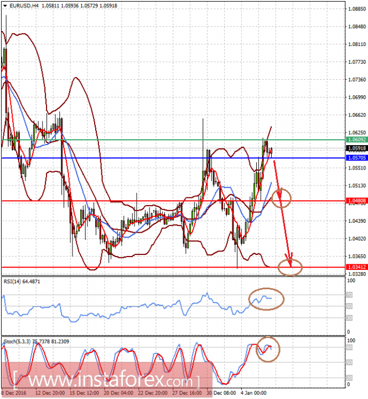Select the blue 1.05705 price level tag

tap(355, 158)
